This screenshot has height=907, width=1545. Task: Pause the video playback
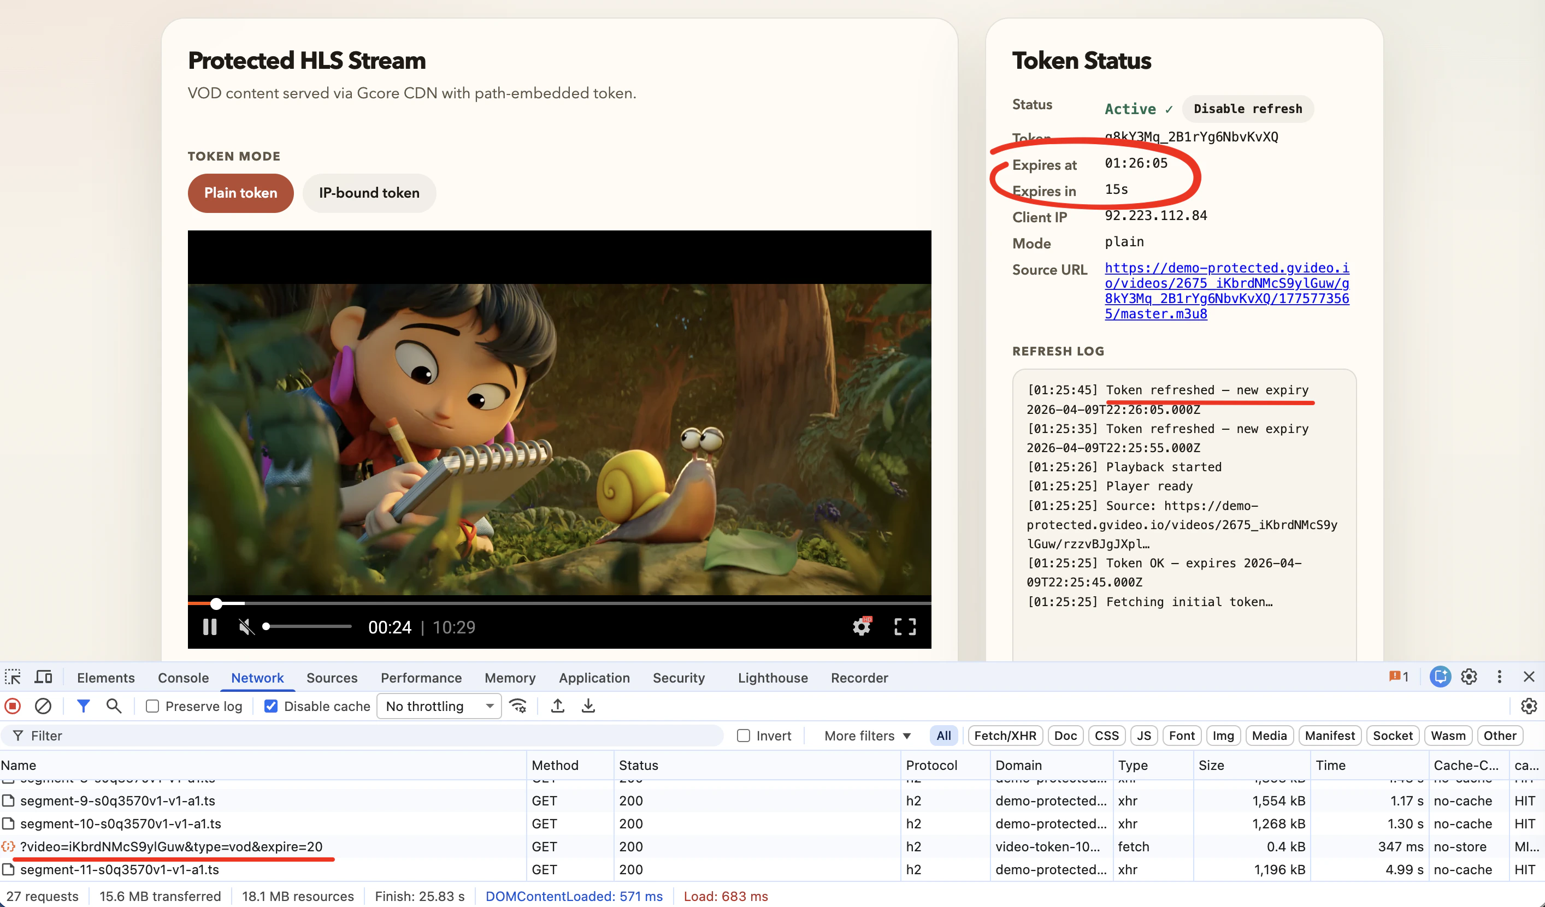[x=210, y=627]
